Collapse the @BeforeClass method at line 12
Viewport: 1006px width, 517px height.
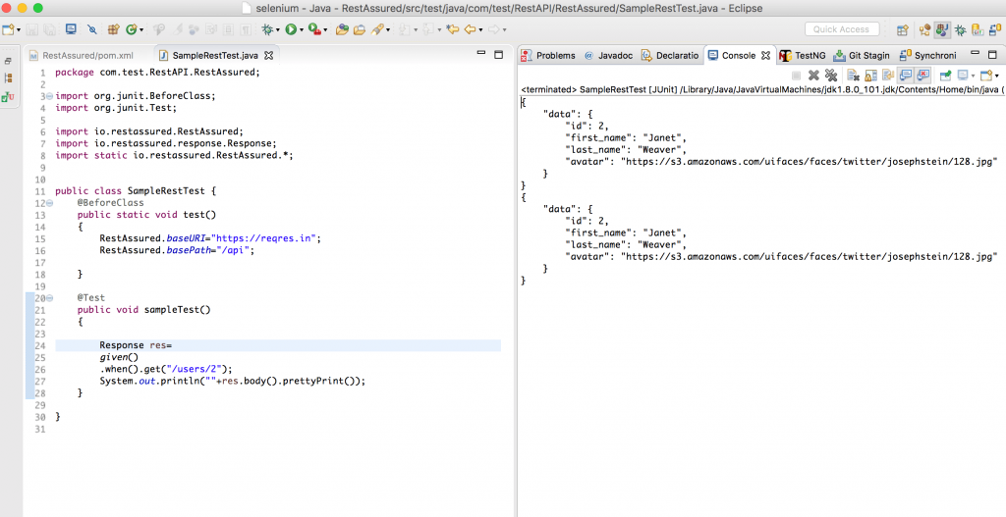48,203
